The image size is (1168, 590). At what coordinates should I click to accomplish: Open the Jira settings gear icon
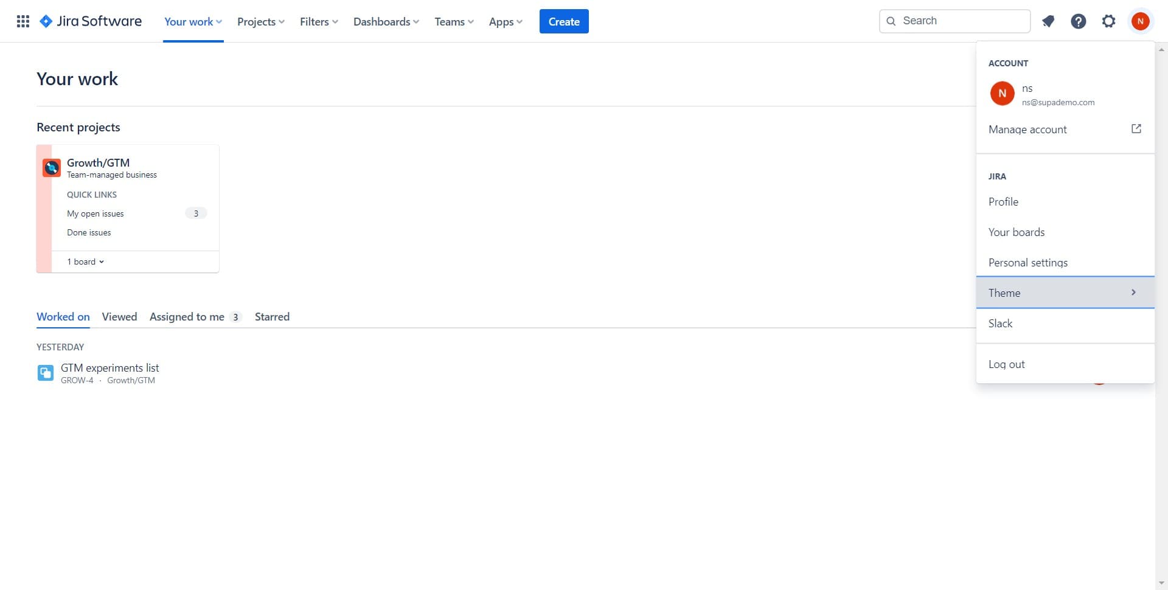1108,21
